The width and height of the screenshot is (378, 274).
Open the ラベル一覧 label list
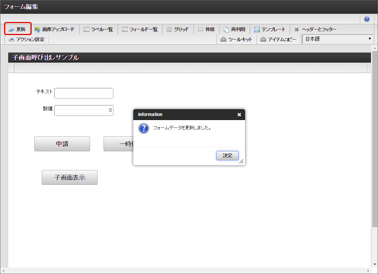coord(98,29)
